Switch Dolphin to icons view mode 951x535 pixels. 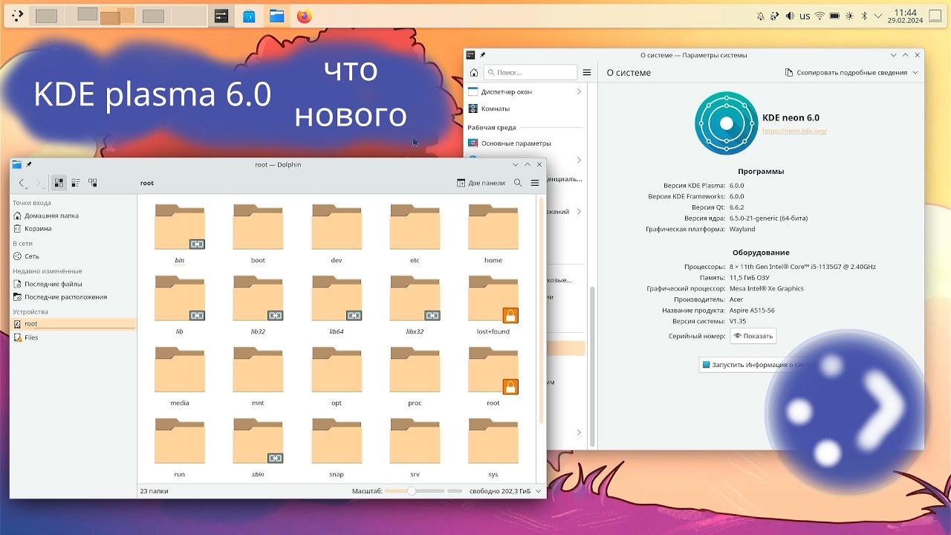tap(59, 183)
